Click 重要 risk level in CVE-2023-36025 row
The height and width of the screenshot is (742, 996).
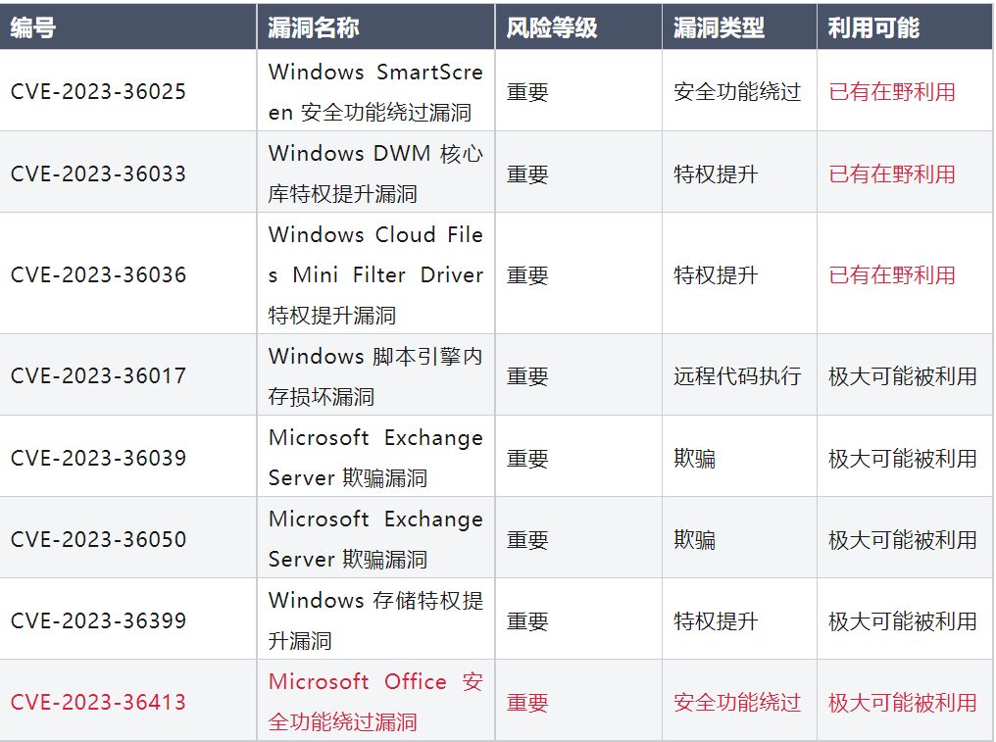(x=527, y=91)
